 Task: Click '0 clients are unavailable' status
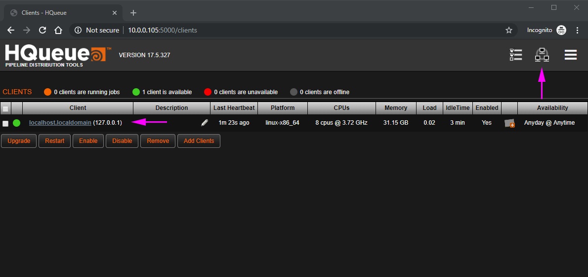(x=241, y=92)
